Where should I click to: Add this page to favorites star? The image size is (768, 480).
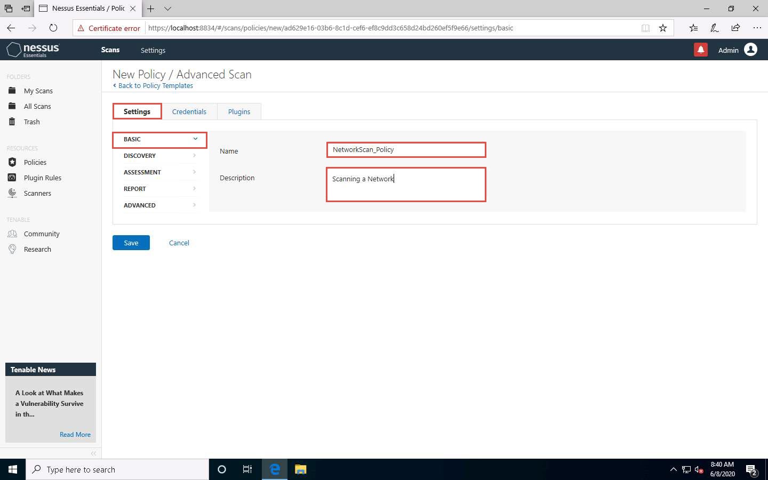(x=663, y=28)
